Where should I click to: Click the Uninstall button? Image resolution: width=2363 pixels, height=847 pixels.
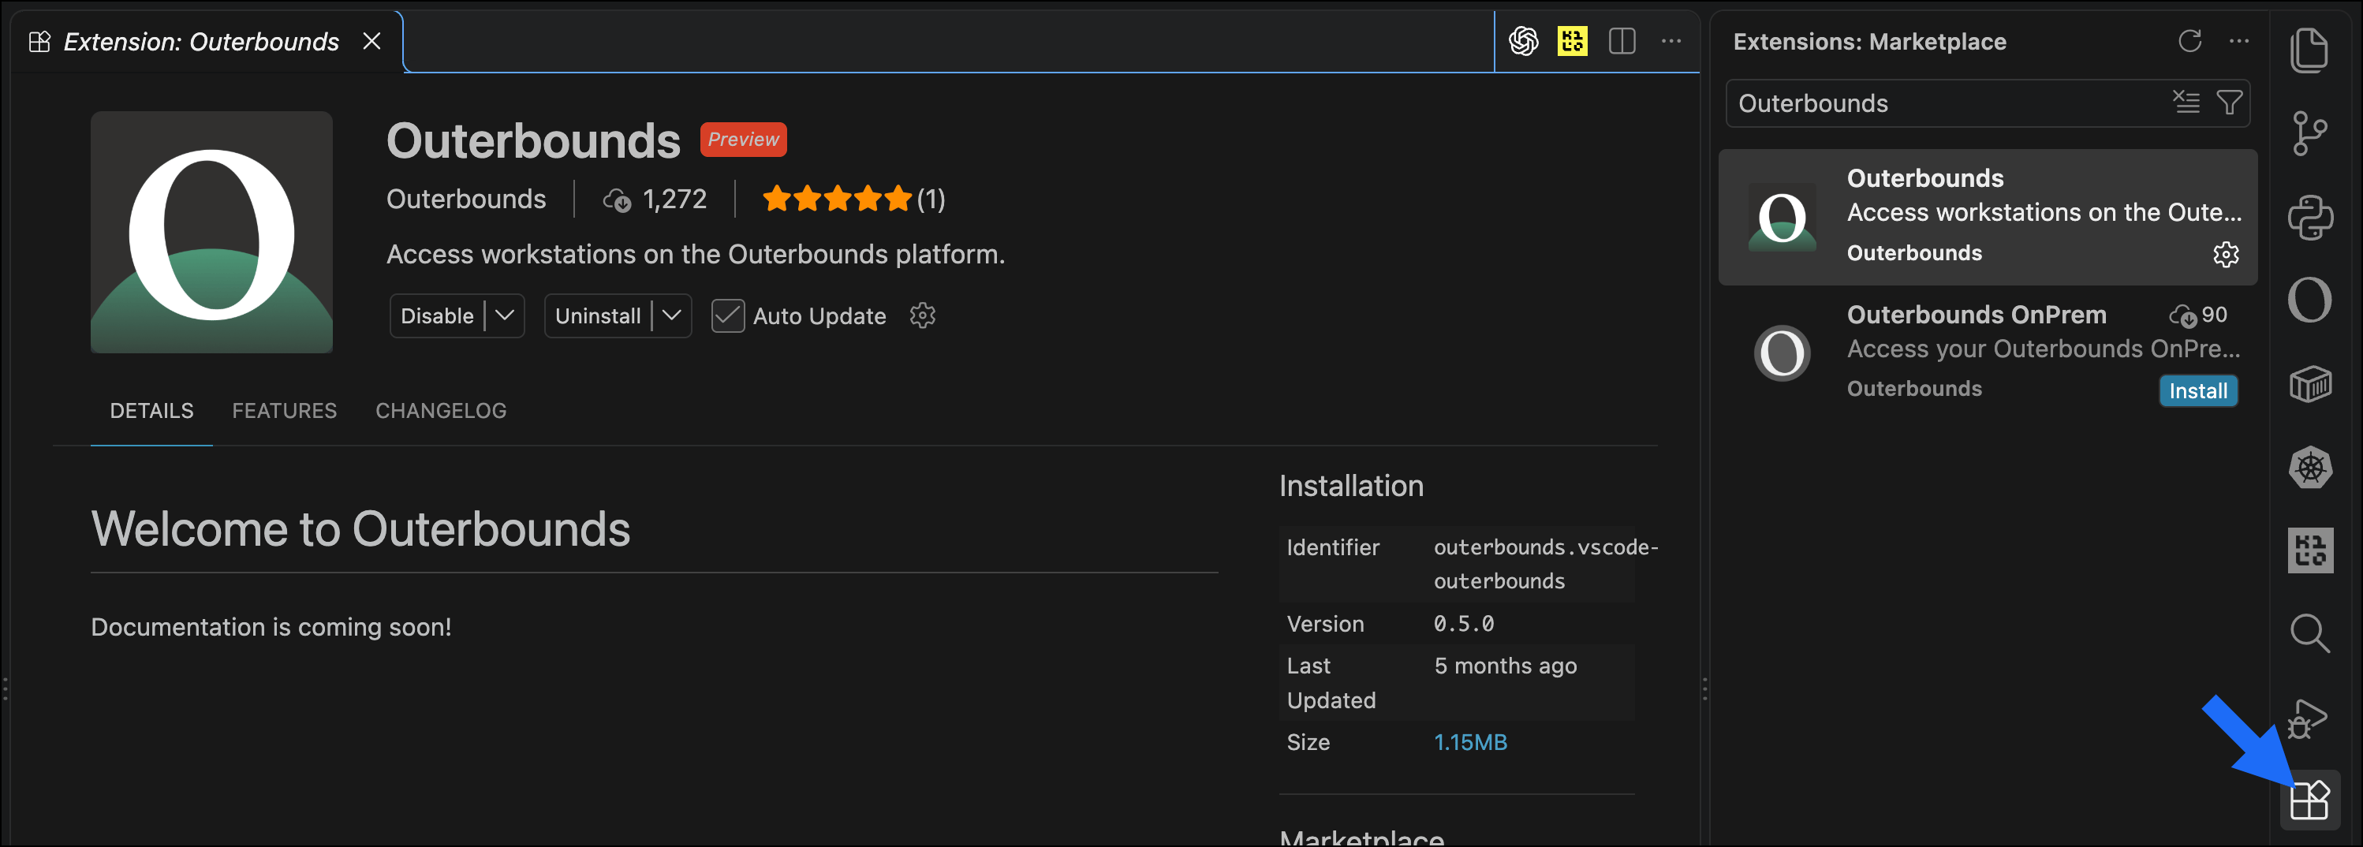point(597,315)
